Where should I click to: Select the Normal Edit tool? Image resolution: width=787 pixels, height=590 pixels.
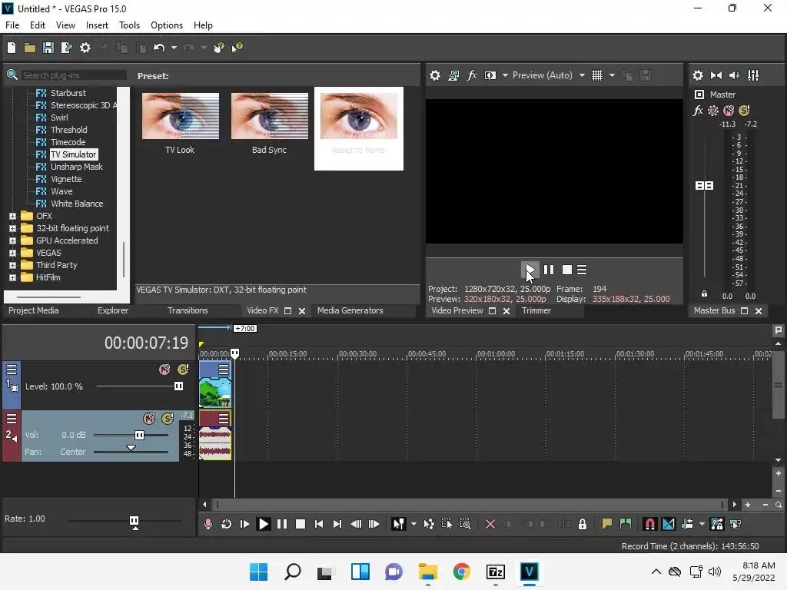point(399,524)
